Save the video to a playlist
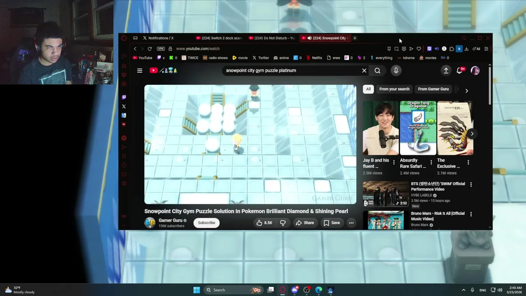The height and width of the screenshot is (296, 526). (x=332, y=223)
